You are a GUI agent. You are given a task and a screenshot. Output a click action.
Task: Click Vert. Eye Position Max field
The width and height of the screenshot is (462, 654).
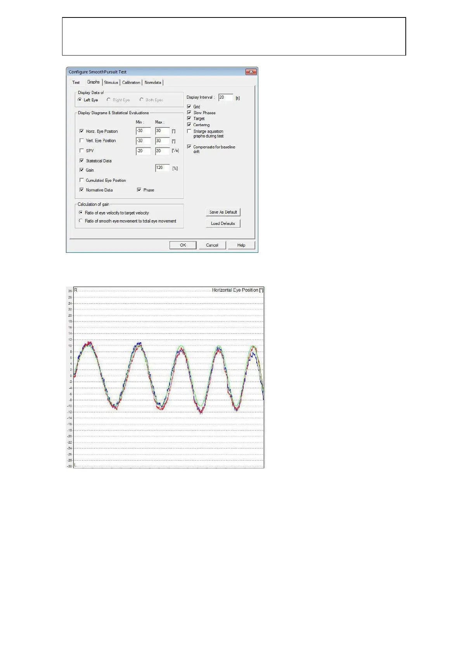[163, 141]
